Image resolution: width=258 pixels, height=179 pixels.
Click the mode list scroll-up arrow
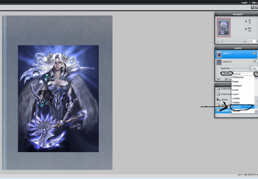coord(256,78)
